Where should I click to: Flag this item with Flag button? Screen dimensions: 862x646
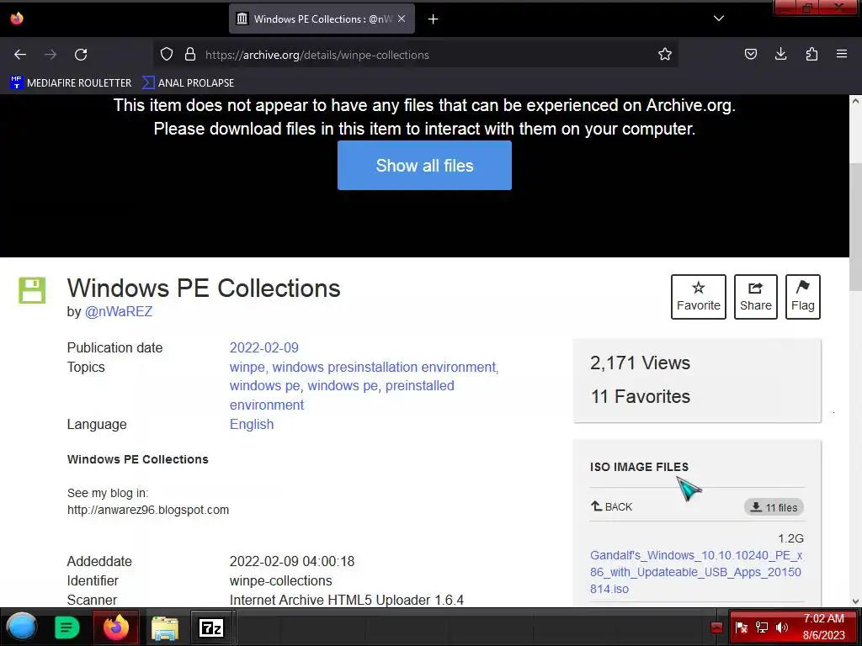802,297
